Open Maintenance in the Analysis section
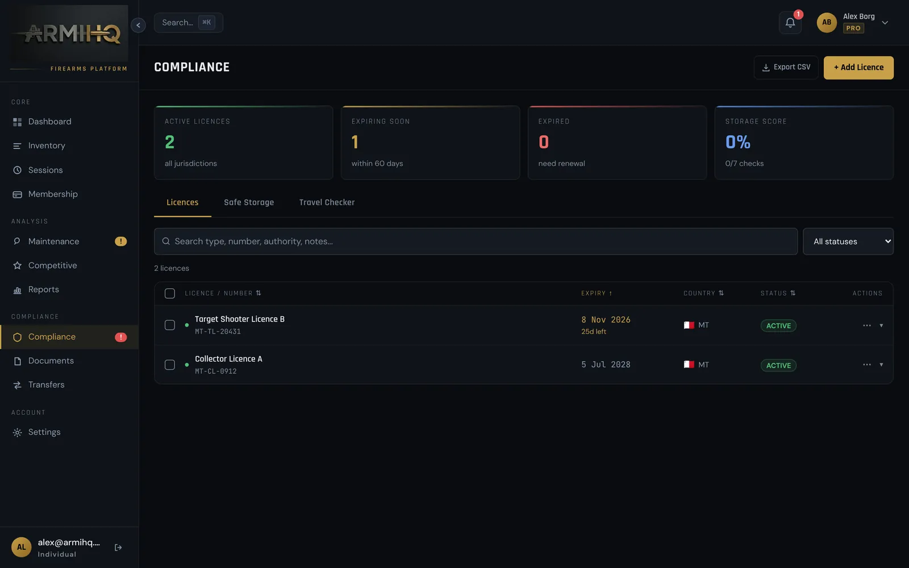909x568 pixels. click(x=69, y=241)
